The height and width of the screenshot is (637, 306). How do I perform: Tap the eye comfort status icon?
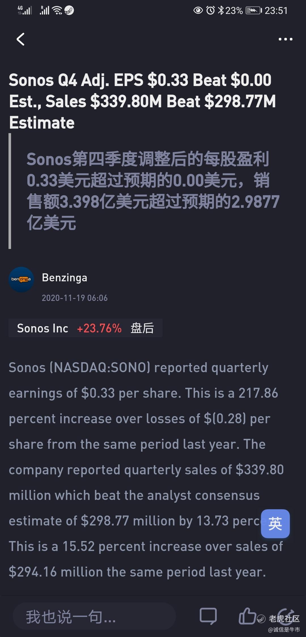[x=198, y=11]
